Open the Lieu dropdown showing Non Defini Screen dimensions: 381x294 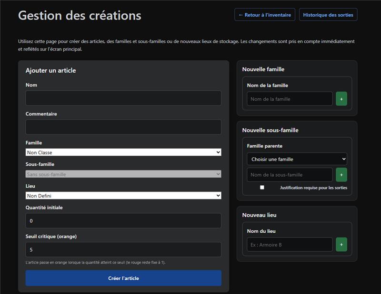pos(123,196)
